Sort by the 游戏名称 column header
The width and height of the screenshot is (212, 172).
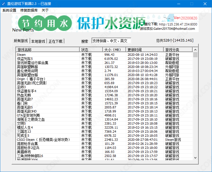click(x=47, y=50)
